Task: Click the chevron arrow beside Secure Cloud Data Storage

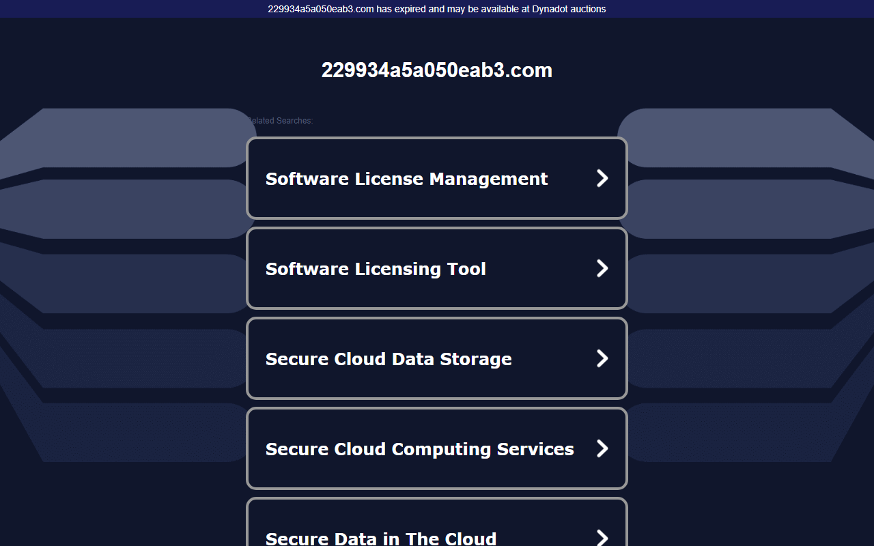Action: click(602, 358)
